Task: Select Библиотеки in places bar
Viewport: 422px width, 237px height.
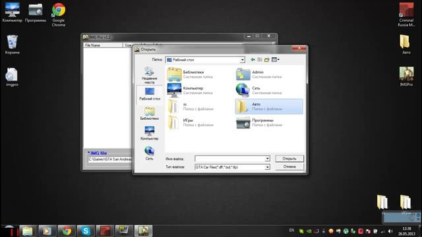Action: (x=150, y=113)
